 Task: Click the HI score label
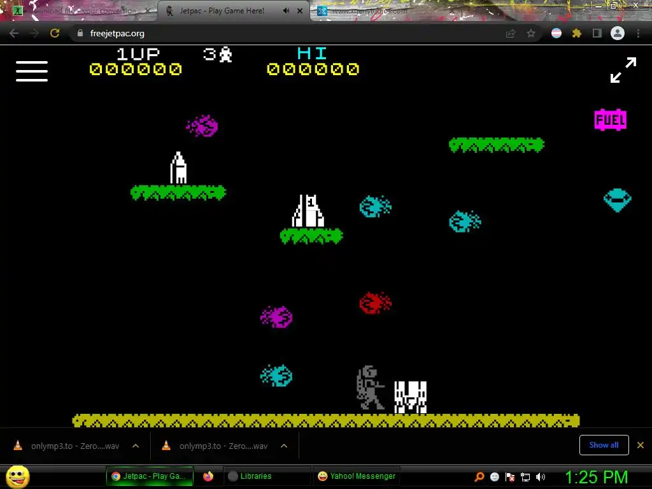(312, 54)
